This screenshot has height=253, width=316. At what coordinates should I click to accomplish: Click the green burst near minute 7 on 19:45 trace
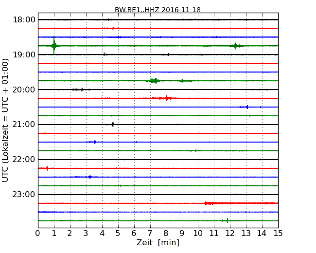154,81
